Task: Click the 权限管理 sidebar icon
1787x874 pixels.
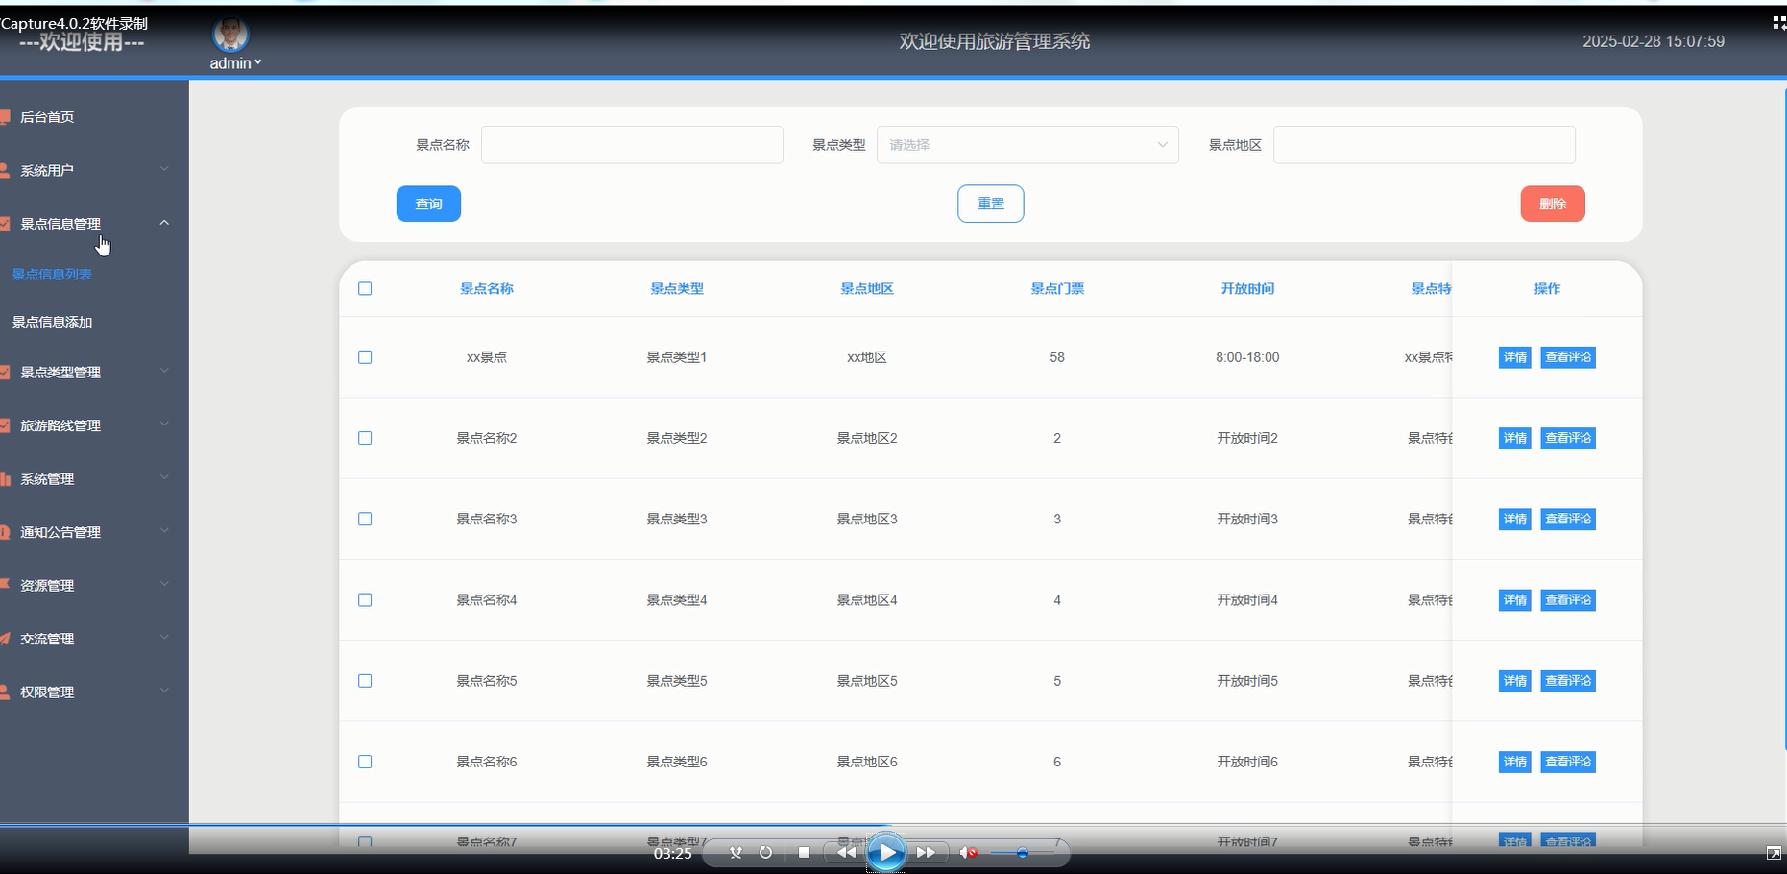Action: [5, 692]
